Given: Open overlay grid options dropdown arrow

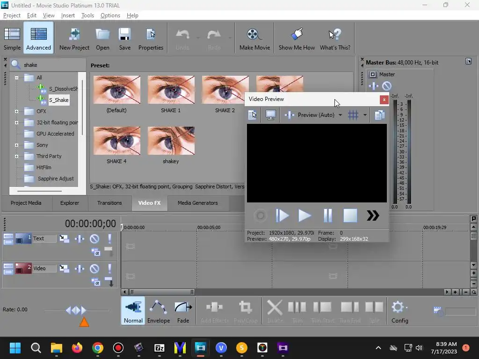Looking at the screenshot, I should tap(365, 115).
